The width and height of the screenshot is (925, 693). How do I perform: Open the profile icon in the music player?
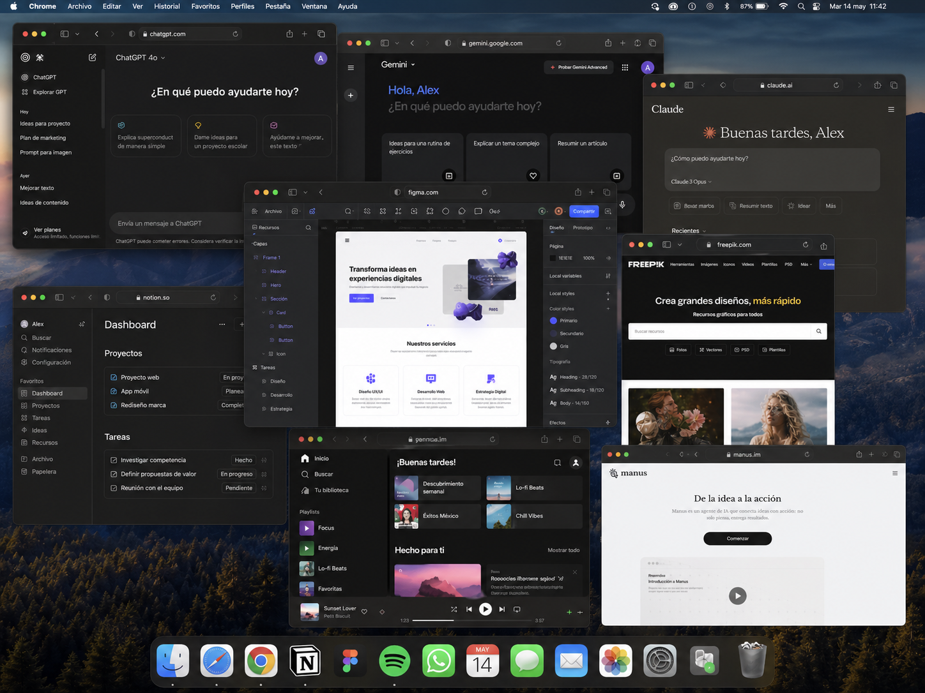[x=576, y=463]
